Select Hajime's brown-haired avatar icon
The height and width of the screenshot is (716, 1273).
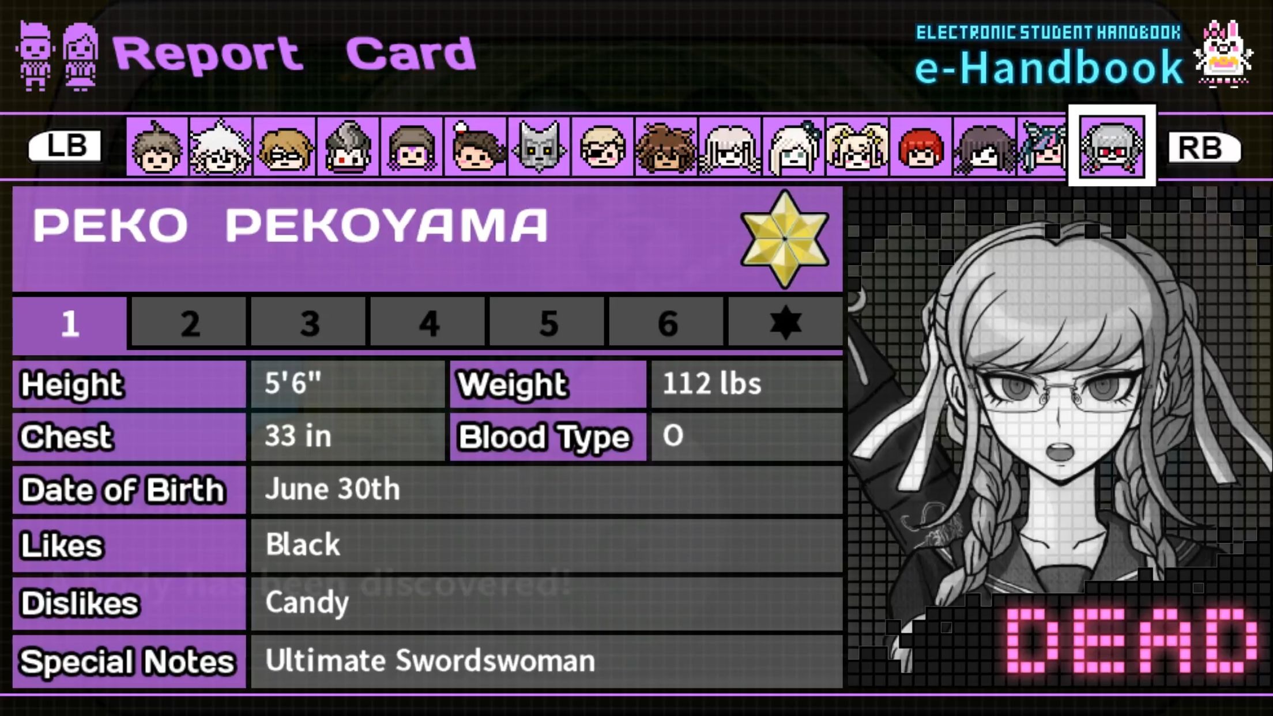157,146
